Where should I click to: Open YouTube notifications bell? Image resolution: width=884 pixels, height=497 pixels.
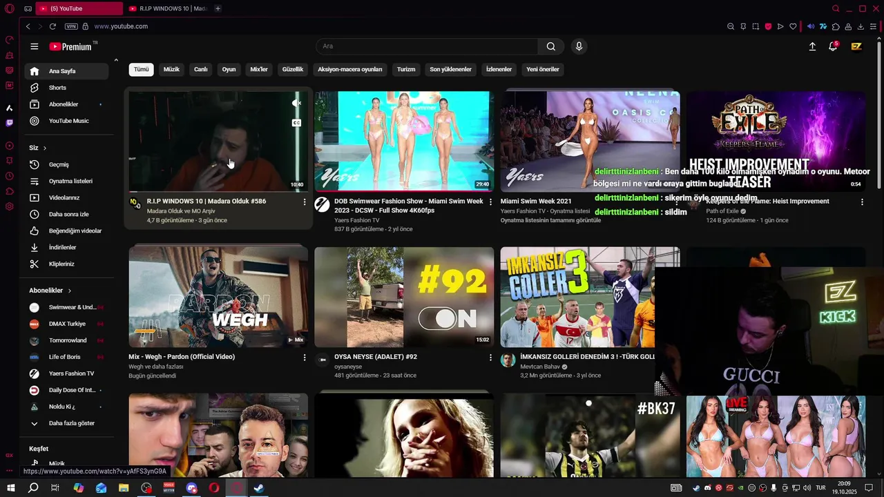[834, 46]
